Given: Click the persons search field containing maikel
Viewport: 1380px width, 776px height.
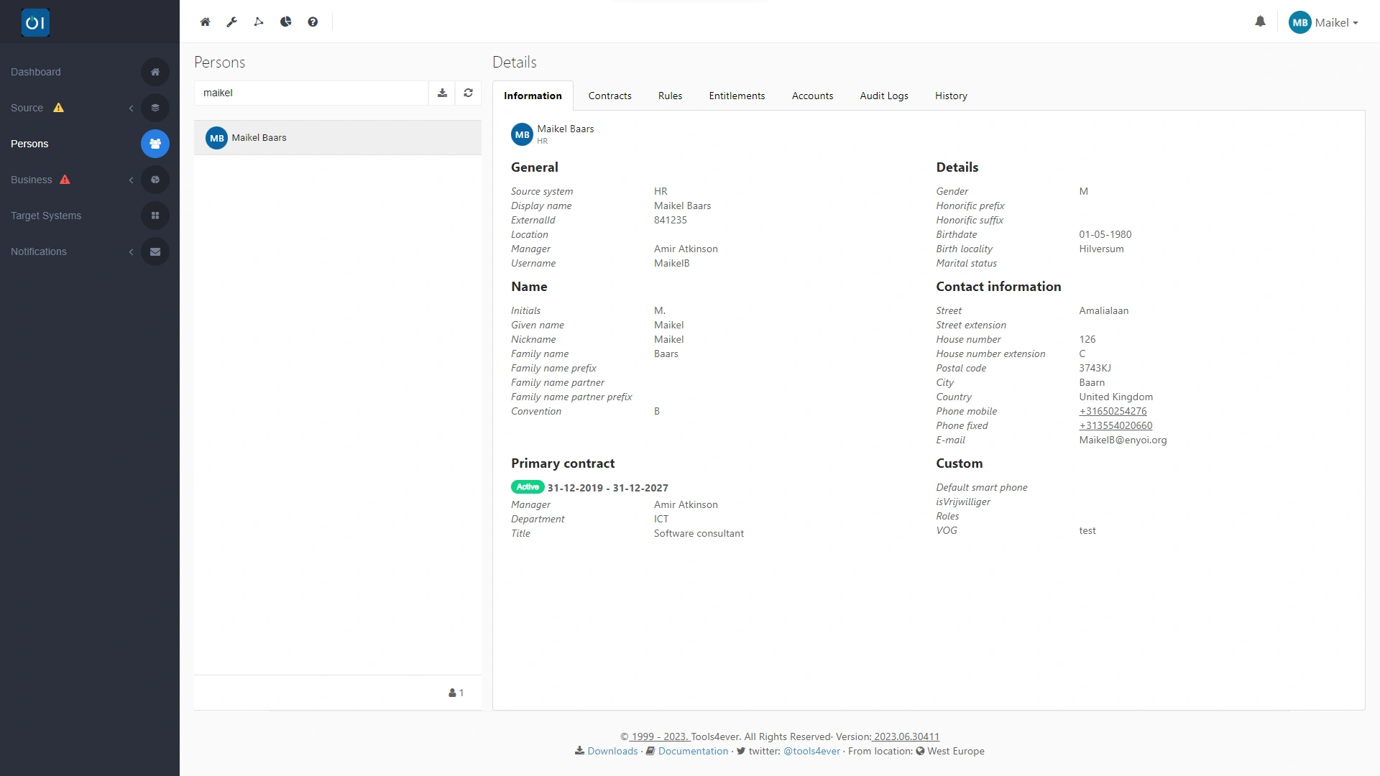Looking at the screenshot, I should pyautogui.click(x=311, y=93).
